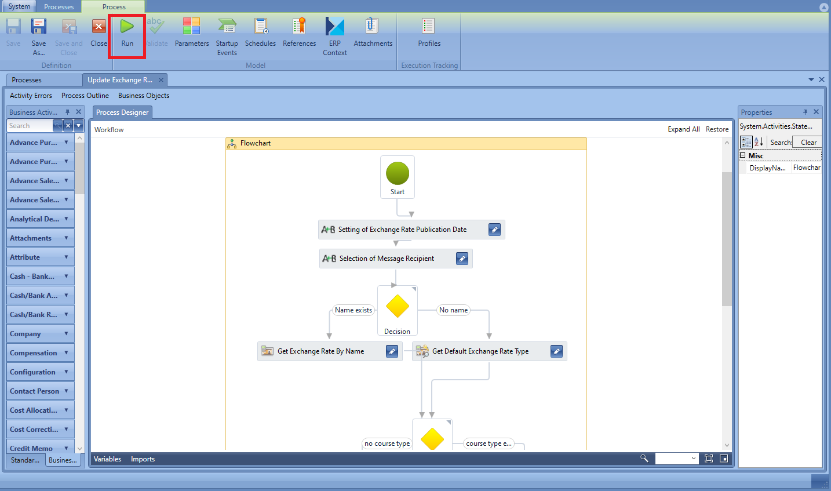The image size is (831, 491).
Task: Close the Properties panel
Action: click(x=817, y=112)
